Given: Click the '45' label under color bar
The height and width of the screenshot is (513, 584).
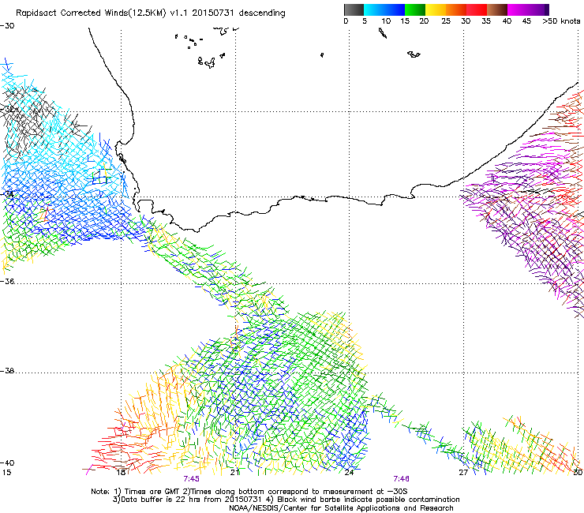Looking at the screenshot, I should coord(526,21).
